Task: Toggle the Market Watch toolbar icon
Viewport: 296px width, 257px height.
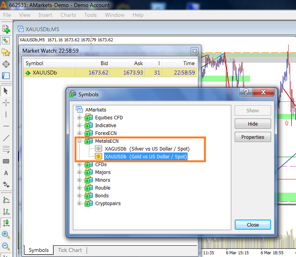Action: 6,41
